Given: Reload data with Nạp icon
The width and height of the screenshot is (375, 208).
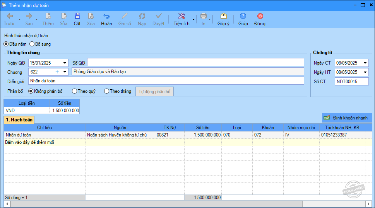Looking at the screenshot, I should [142, 16].
